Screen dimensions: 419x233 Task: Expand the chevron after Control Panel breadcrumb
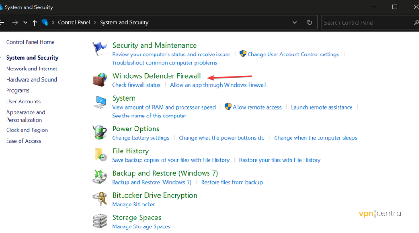click(x=95, y=22)
